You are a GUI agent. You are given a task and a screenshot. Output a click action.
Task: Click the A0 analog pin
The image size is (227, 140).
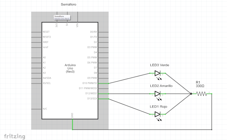(44, 57)
